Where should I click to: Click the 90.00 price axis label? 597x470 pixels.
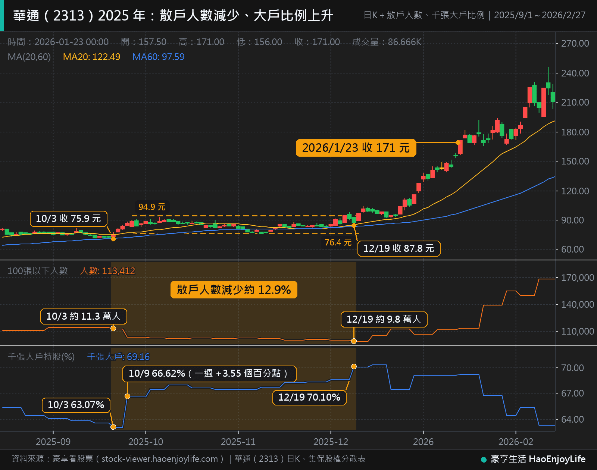coord(573,220)
